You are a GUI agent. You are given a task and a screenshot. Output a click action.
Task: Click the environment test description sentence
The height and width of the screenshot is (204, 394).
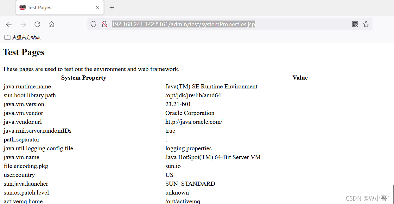[91, 69]
